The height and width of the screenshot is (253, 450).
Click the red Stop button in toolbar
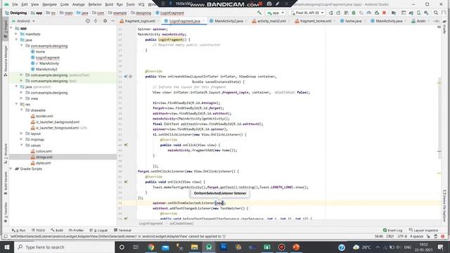click(x=384, y=13)
